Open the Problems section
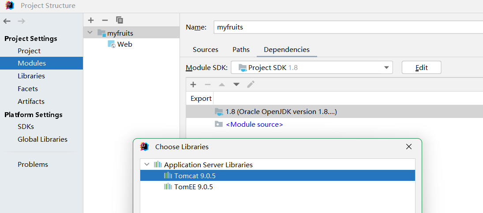Screen dimensions: 483x213 click(33, 165)
